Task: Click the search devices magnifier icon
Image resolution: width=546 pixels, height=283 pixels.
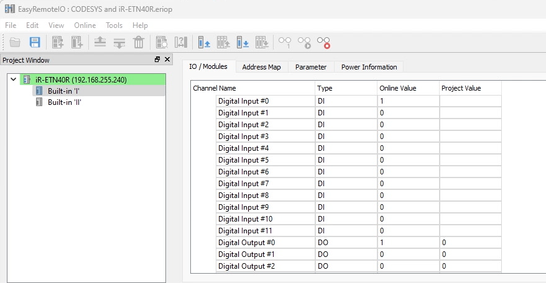Action: click(x=162, y=42)
